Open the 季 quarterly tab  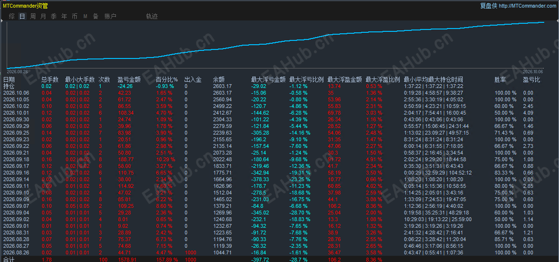coord(54,16)
